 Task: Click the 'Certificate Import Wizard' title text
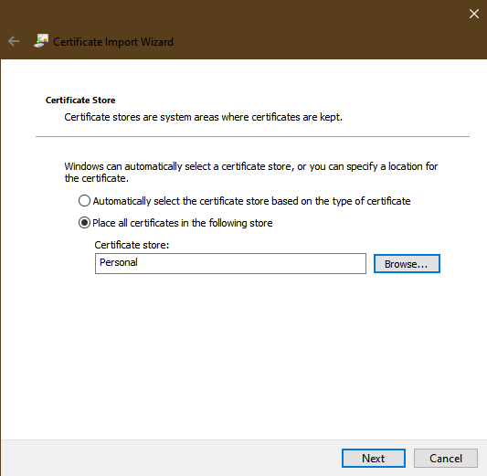[x=113, y=42]
